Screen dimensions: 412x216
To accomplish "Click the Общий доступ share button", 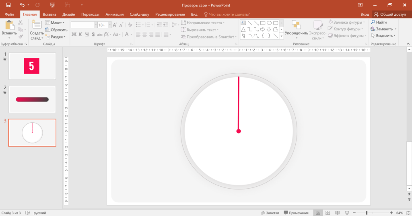I will pyautogui.click(x=390, y=14).
